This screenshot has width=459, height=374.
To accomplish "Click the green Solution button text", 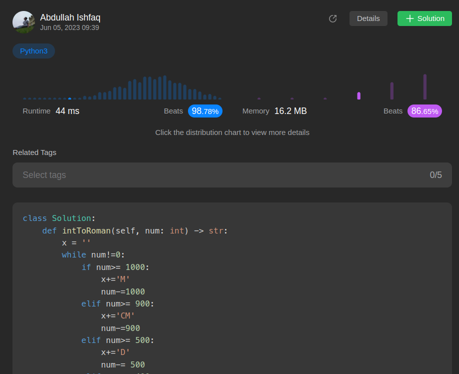I will tap(430, 18).
